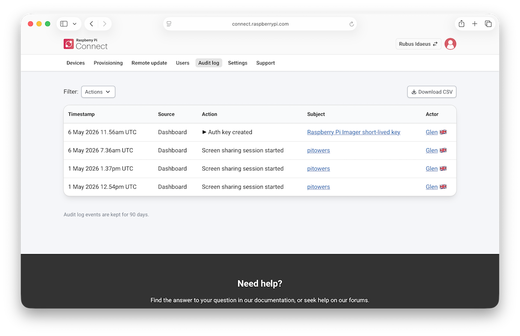Open Glen actor link in 12.54pm row
The image size is (520, 336).
point(432,187)
